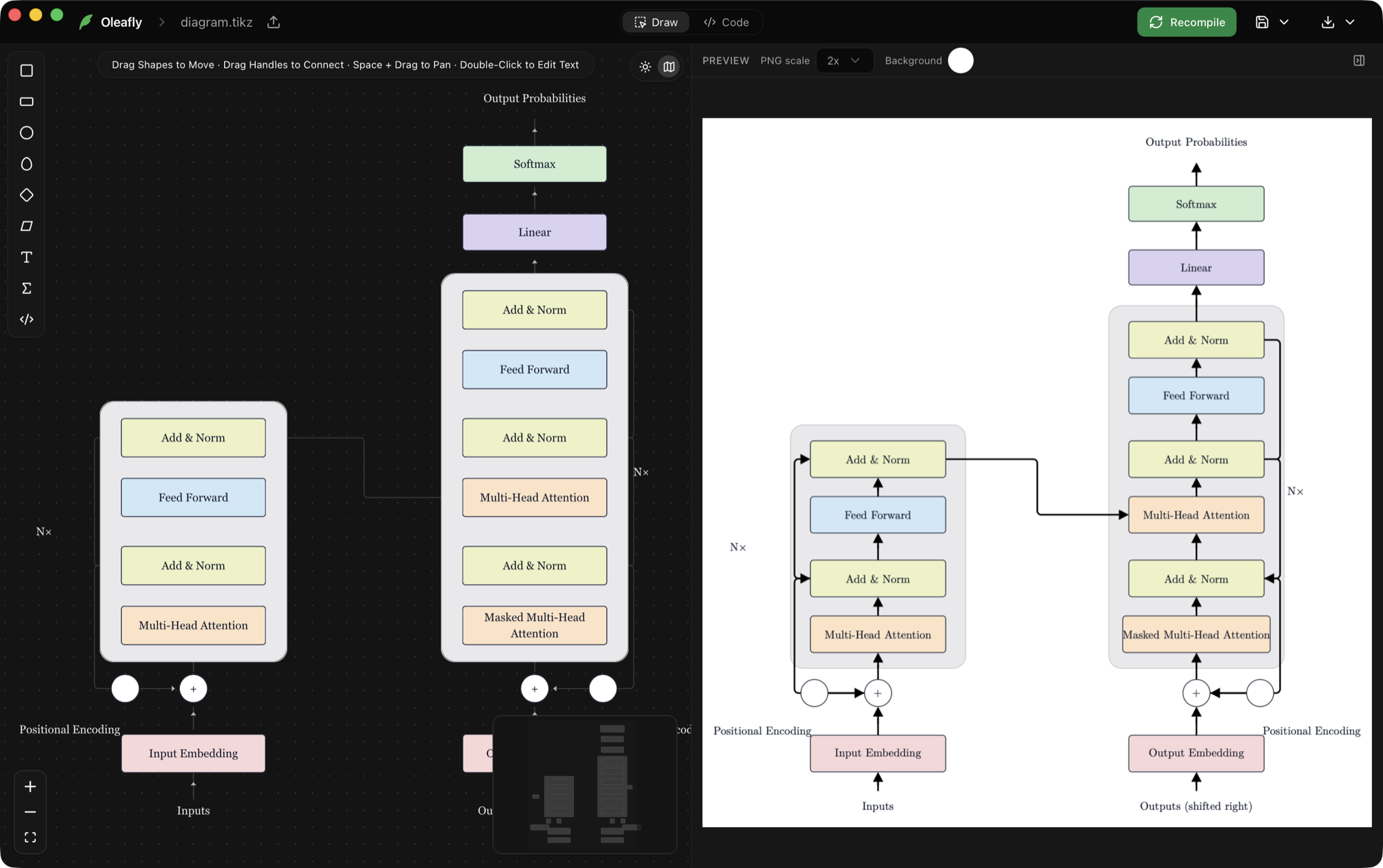Click the rendered preview image

pos(1037,472)
